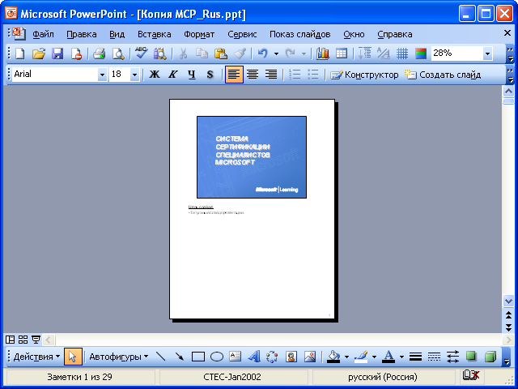Open the Показ слайдов menu
The width and height of the screenshot is (518, 389).
(x=300, y=34)
